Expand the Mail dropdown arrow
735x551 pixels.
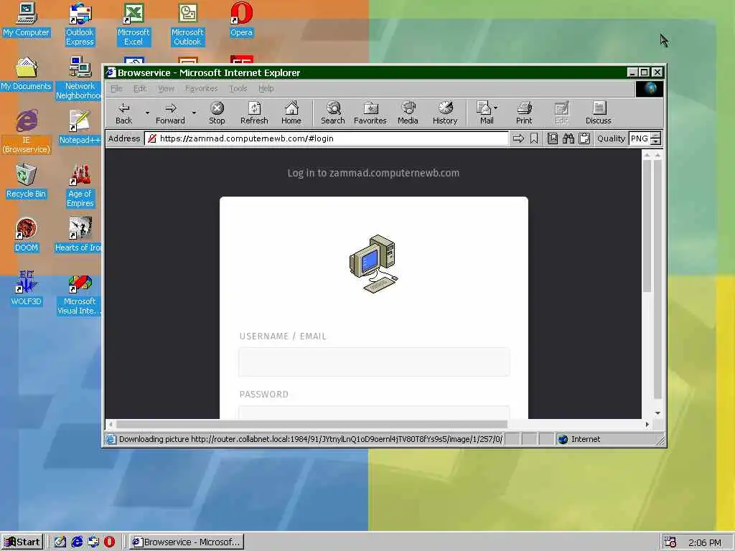496,108
